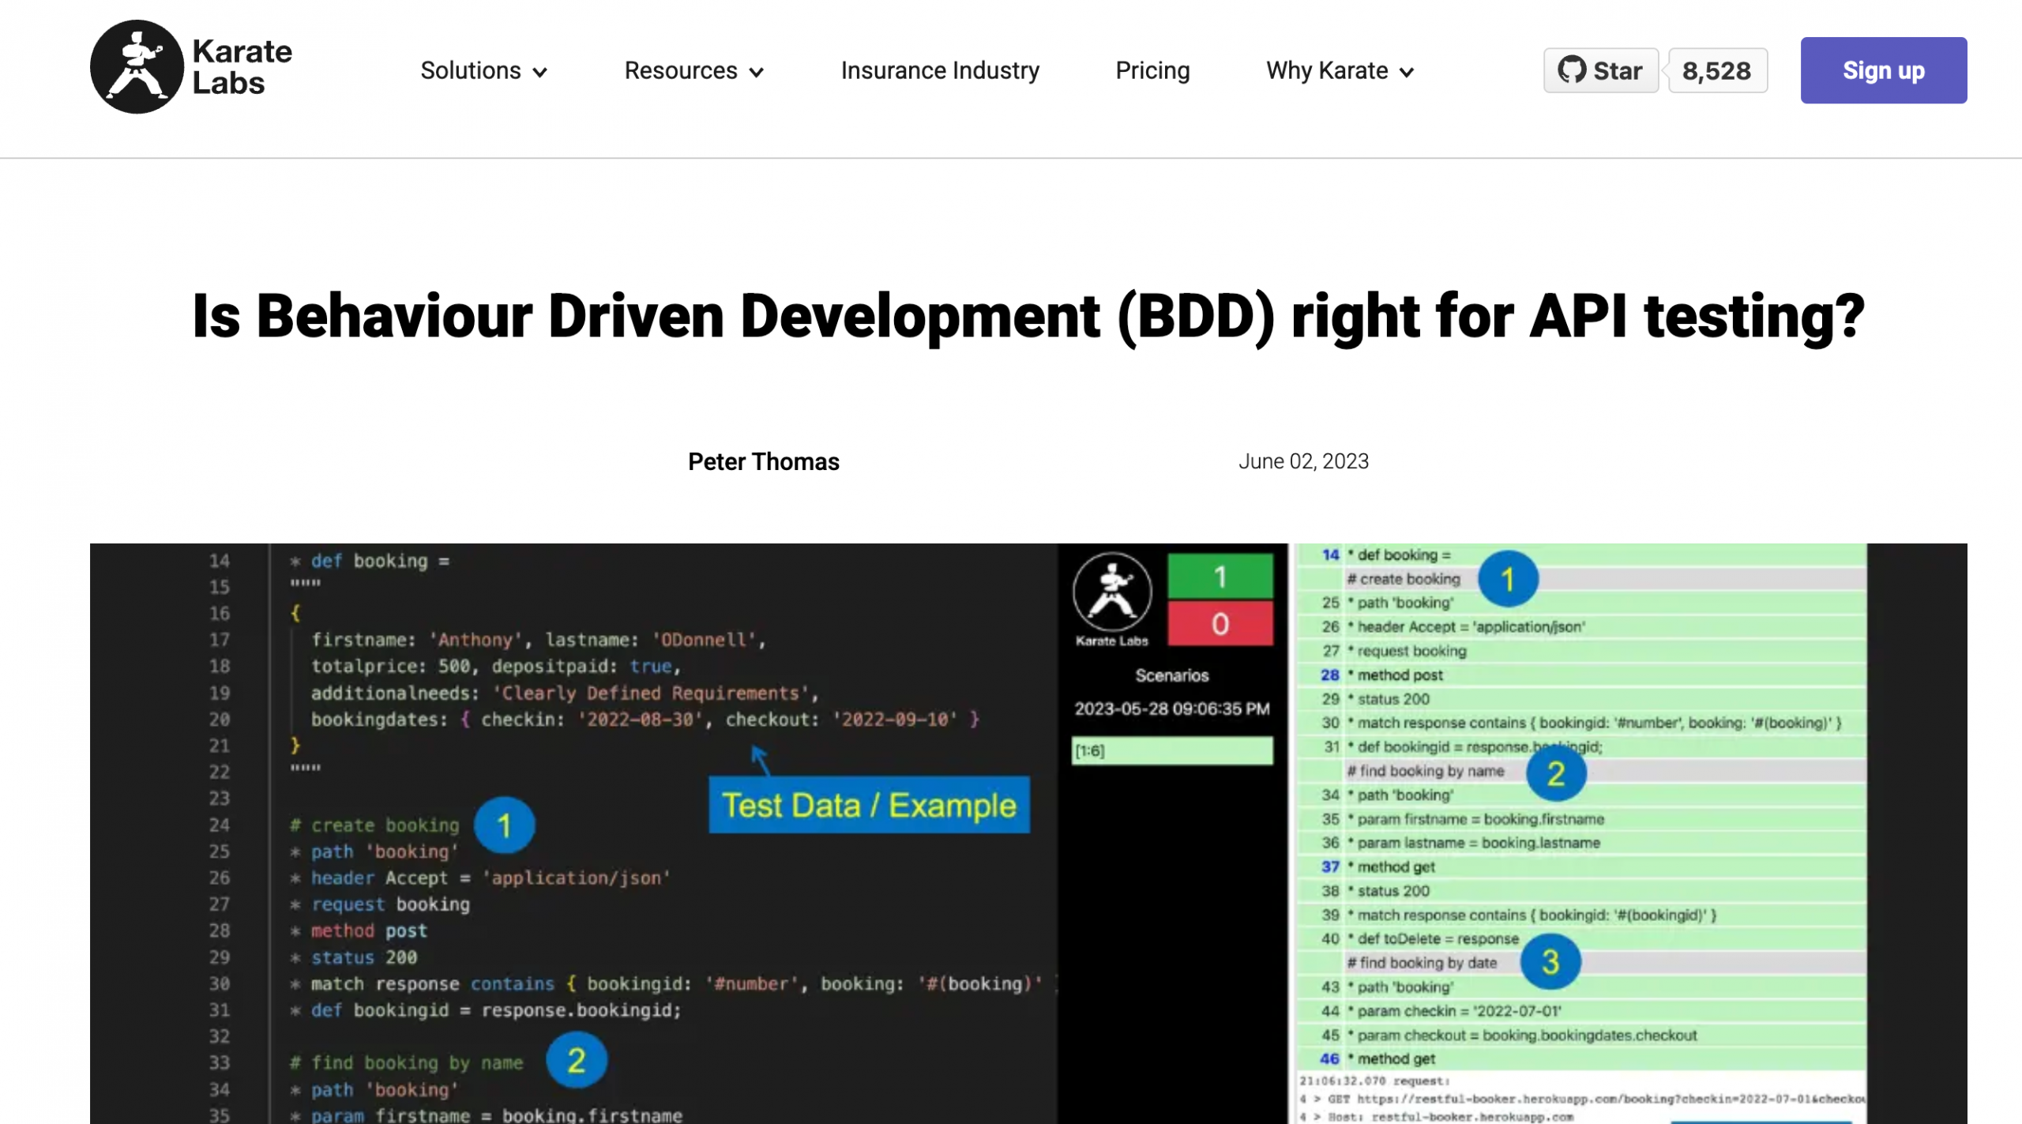Click the [1:6] scenario range cell
Screen dimensions: 2022x1124
tap(1172, 750)
